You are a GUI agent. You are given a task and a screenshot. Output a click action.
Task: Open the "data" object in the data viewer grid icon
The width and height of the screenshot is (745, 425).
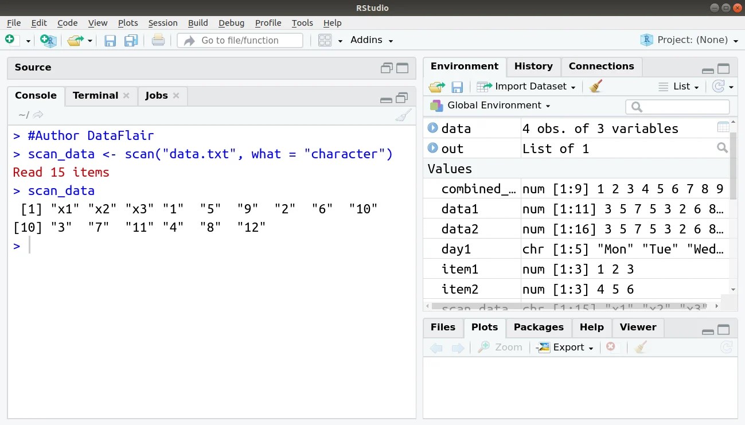(723, 127)
